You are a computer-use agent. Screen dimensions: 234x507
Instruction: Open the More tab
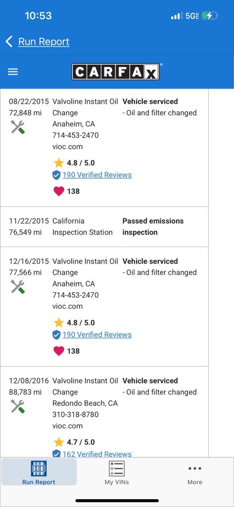click(x=194, y=475)
